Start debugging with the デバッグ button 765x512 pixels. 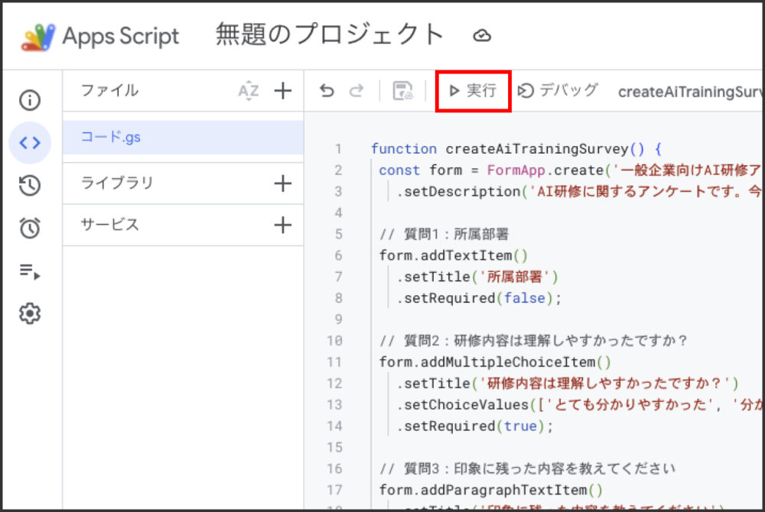click(x=558, y=91)
